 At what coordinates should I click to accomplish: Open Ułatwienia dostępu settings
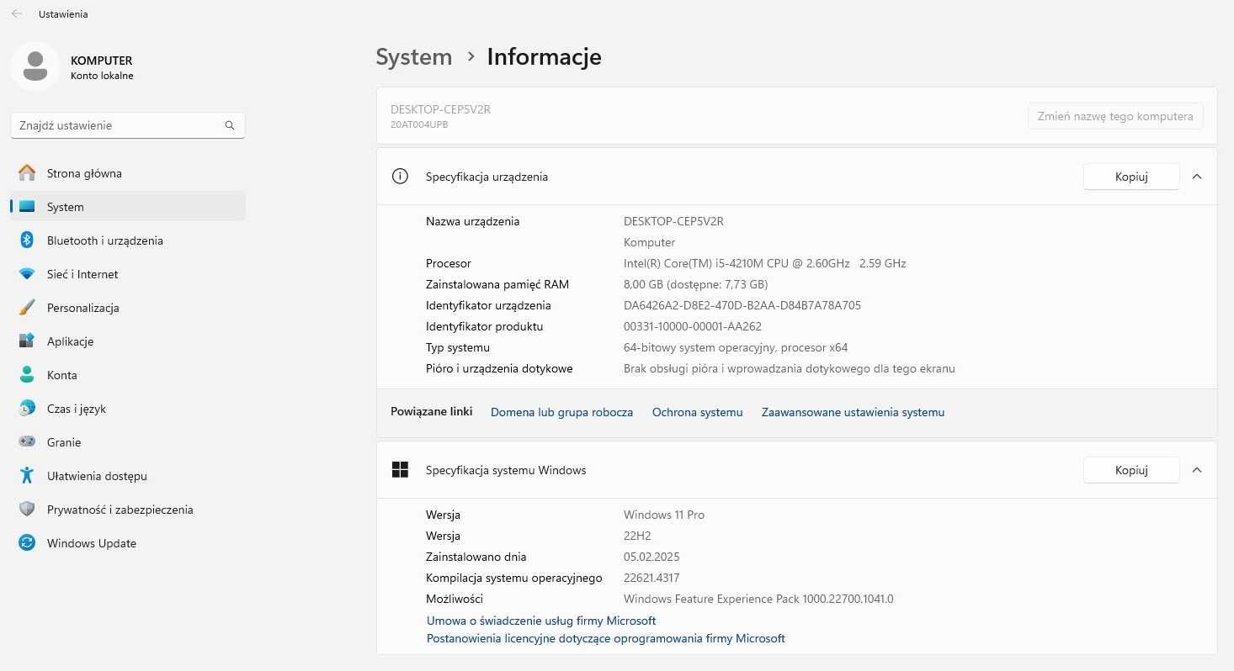click(x=128, y=476)
